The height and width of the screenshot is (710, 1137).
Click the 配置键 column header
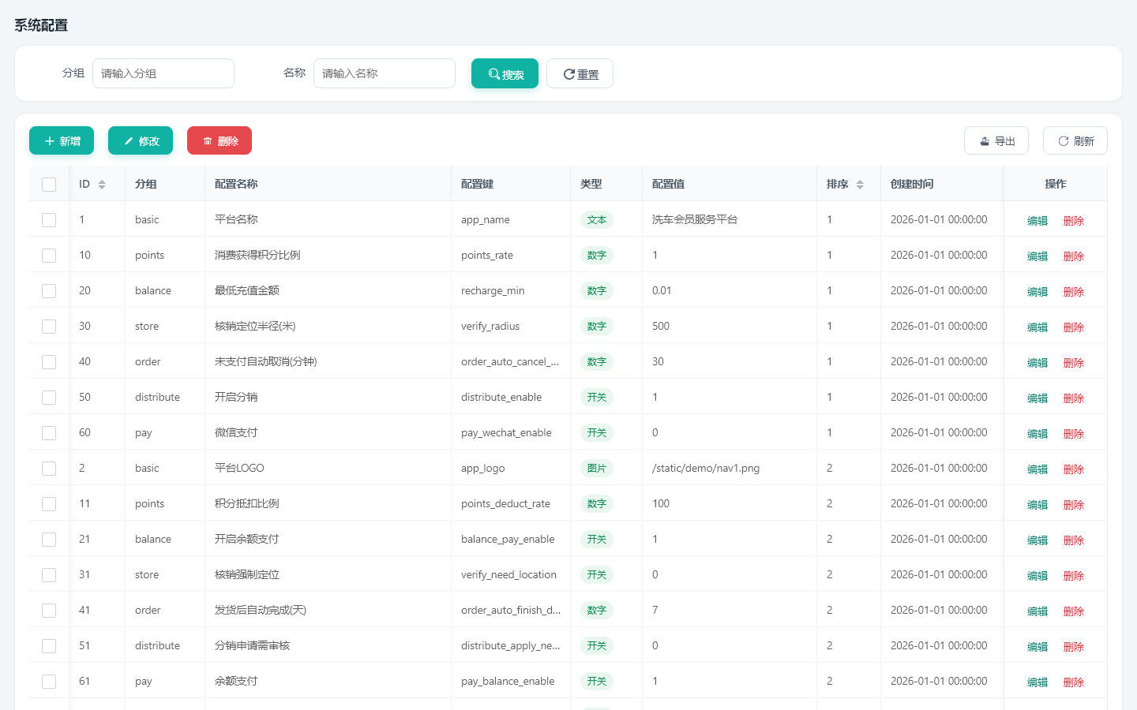(x=478, y=184)
